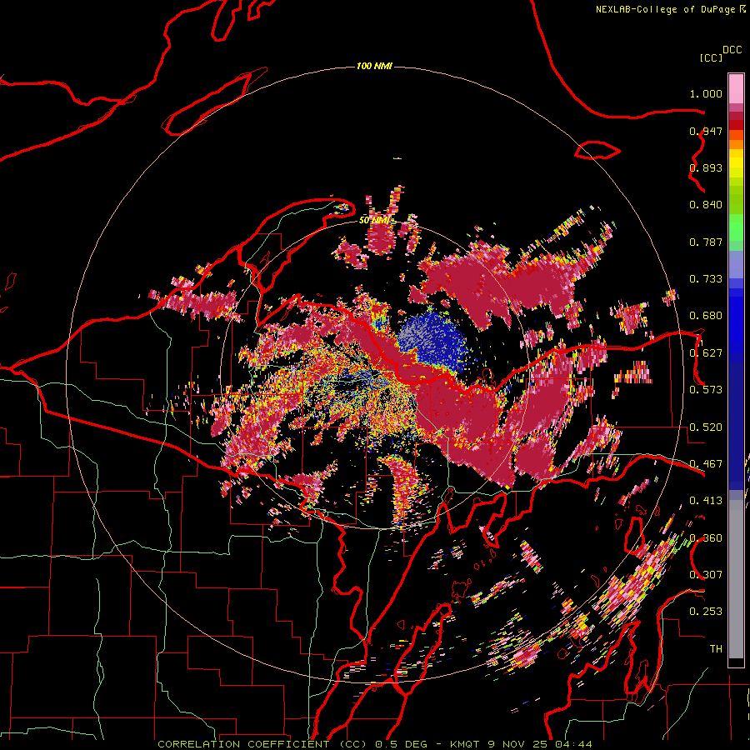Click the 9 NOV 25 04:44 timestamp
The height and width of the screenshot is (750, 750).
point(540,744)
